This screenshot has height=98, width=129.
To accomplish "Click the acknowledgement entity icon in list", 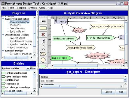I will (x=4, y=73).
